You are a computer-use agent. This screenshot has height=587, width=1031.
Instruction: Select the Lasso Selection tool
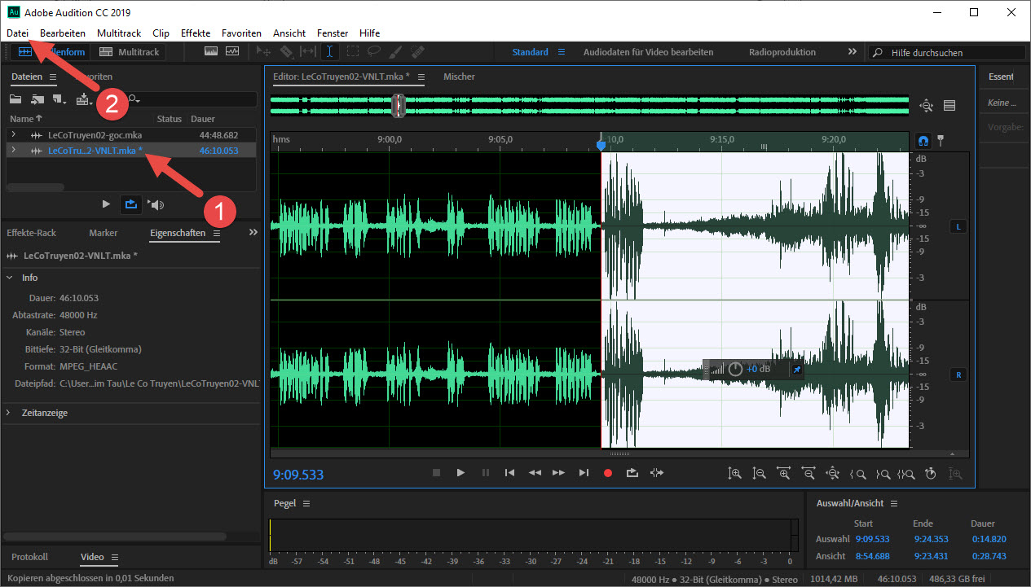[x=373, y=51]
